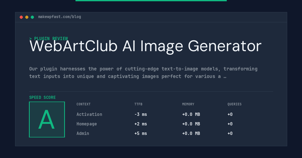The width and height of the screenshot is (302, 158).
Task: Select the '> PLUGIN REVIEW' label
Action: (x=49, y=39)
